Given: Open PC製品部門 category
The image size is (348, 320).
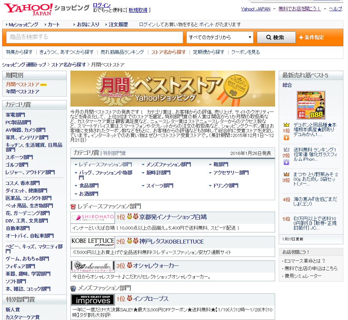Looking at the screenshot, I should tap(18, 122).
